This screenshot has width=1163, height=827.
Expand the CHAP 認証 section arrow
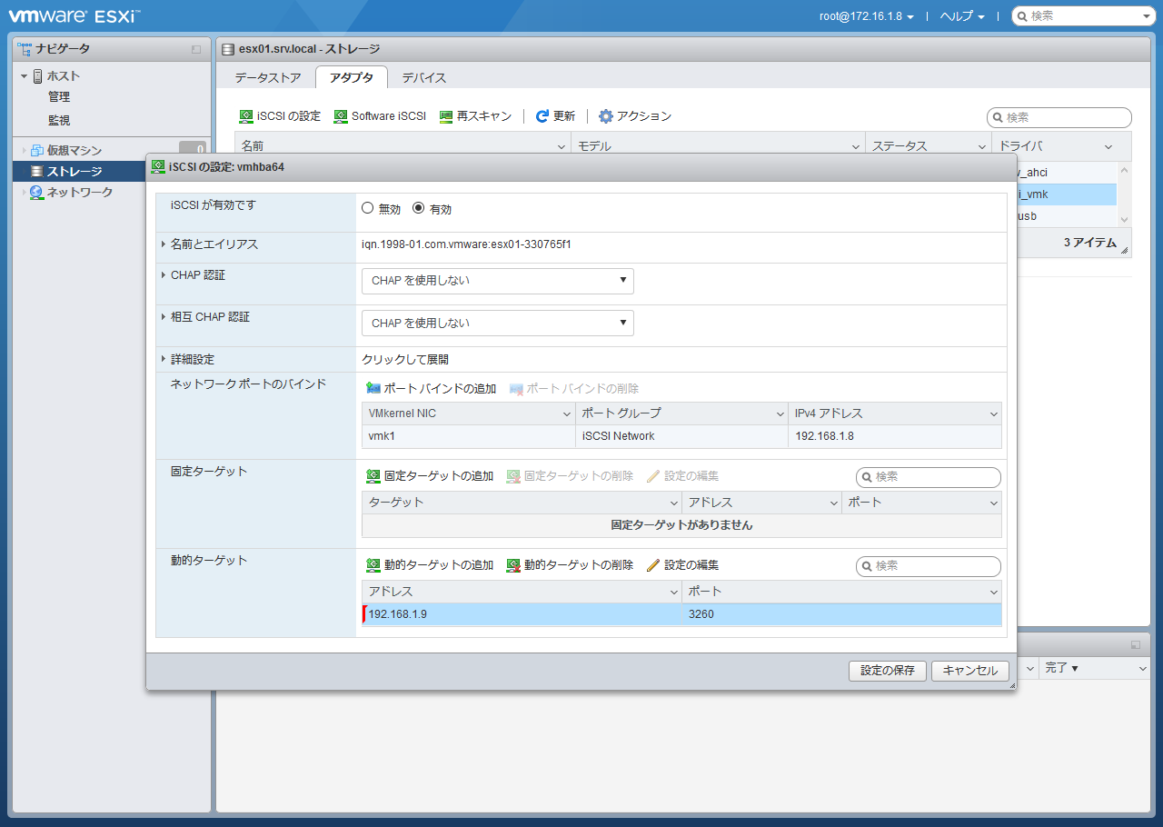point(164,274)
